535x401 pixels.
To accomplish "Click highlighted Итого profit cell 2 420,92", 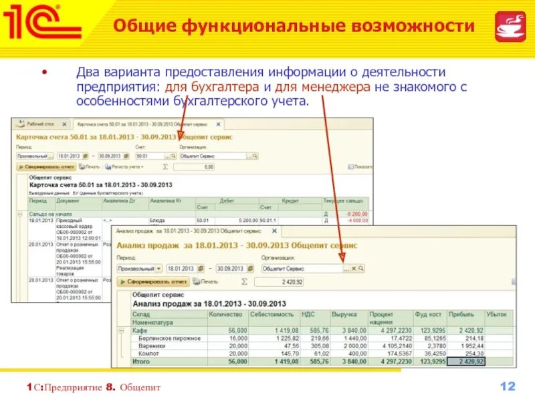I will [466, 361].
